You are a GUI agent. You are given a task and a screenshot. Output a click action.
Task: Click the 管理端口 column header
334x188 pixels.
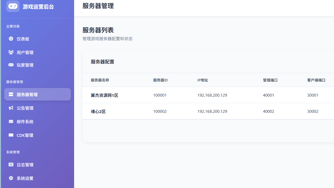[270, 80]
